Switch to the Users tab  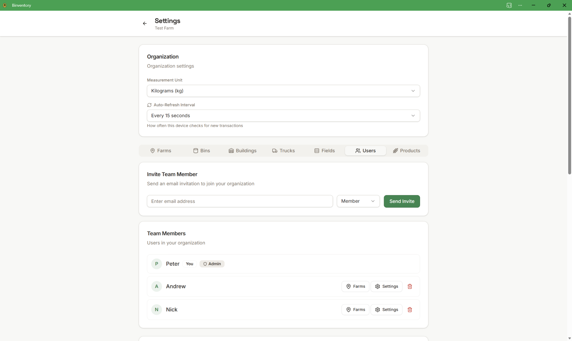tap(365, 150)
